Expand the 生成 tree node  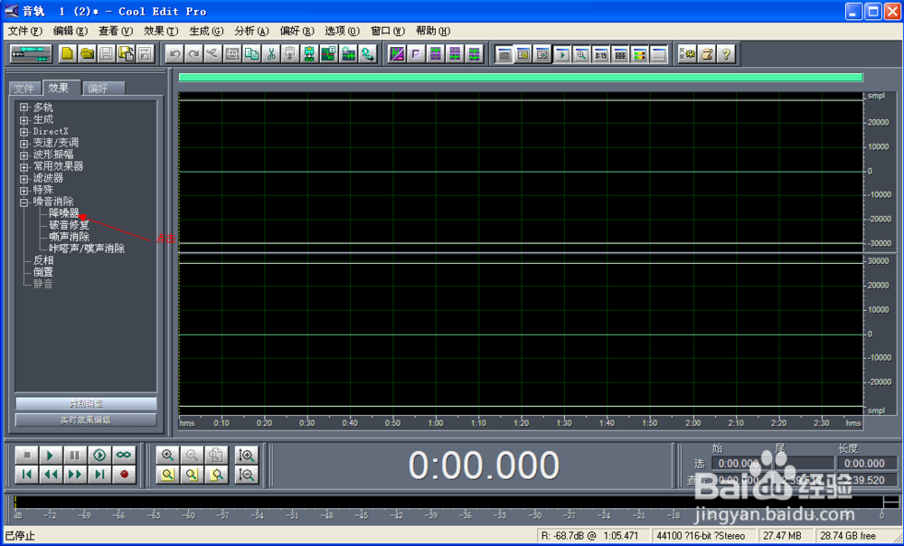pyautogui.click(x=24, y=119)
